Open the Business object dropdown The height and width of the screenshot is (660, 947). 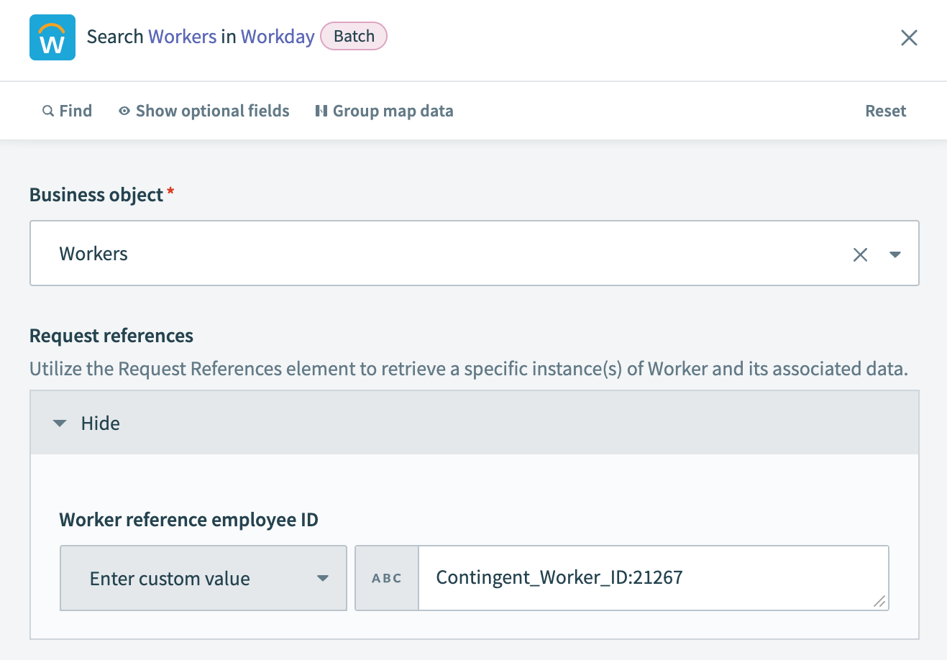[895, 253]
